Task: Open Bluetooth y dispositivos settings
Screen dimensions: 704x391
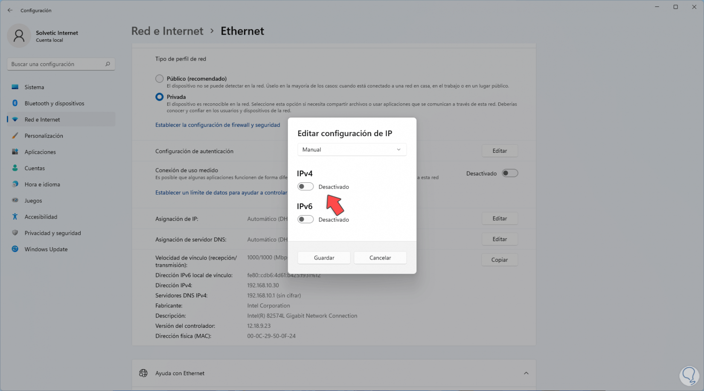Action: 54,103
